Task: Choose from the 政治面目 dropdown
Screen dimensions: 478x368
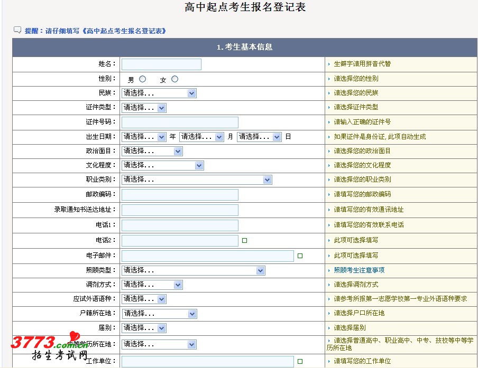Action: pyautogui.click(x=152, y=152)
